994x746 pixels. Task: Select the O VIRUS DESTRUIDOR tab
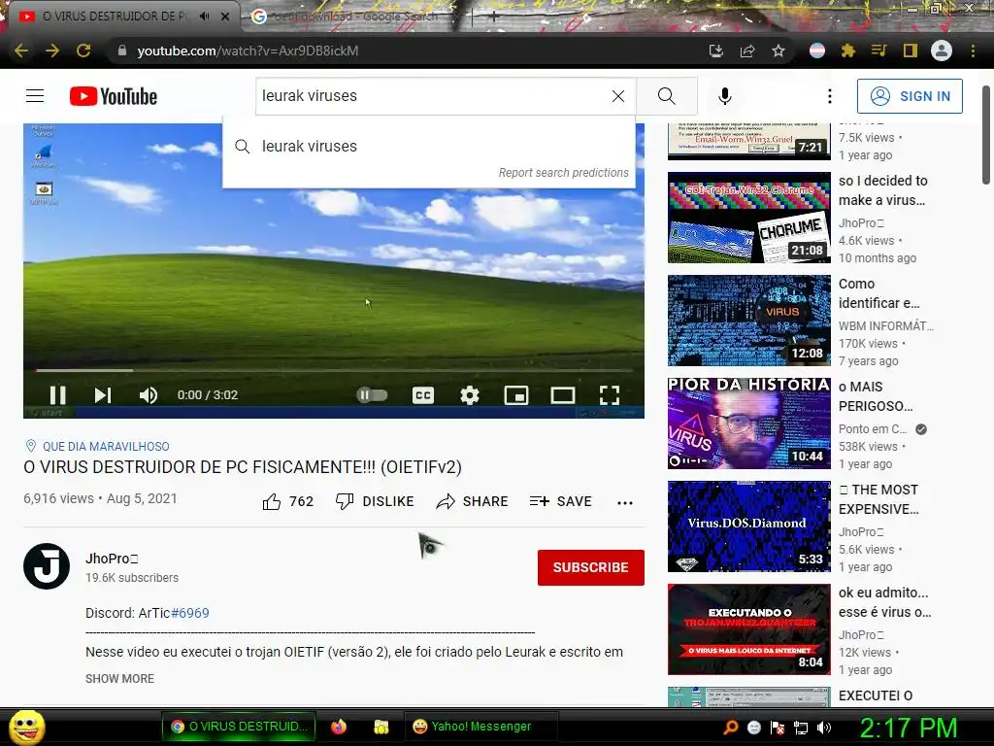point(115,17)
